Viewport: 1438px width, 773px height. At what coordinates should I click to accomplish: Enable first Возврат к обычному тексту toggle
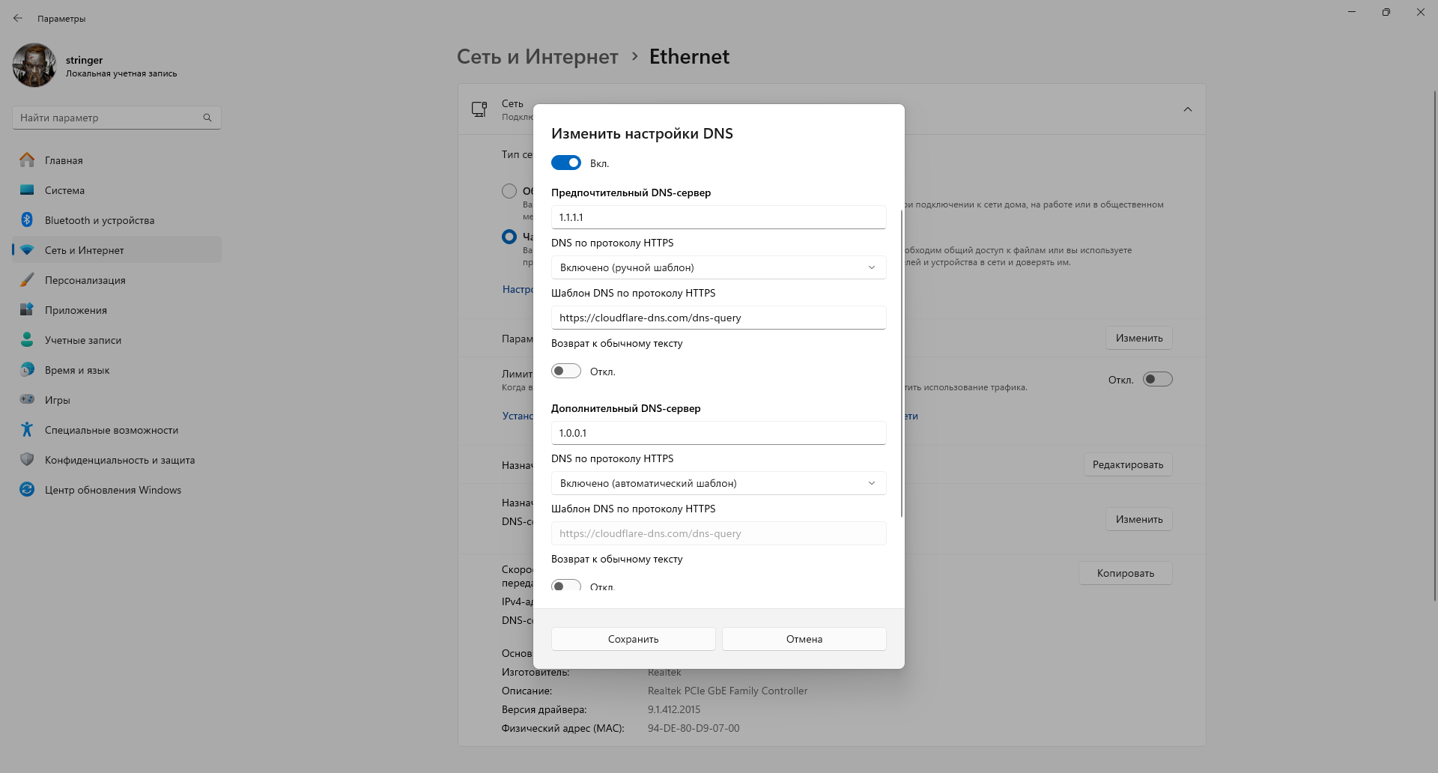coord(566,372)
